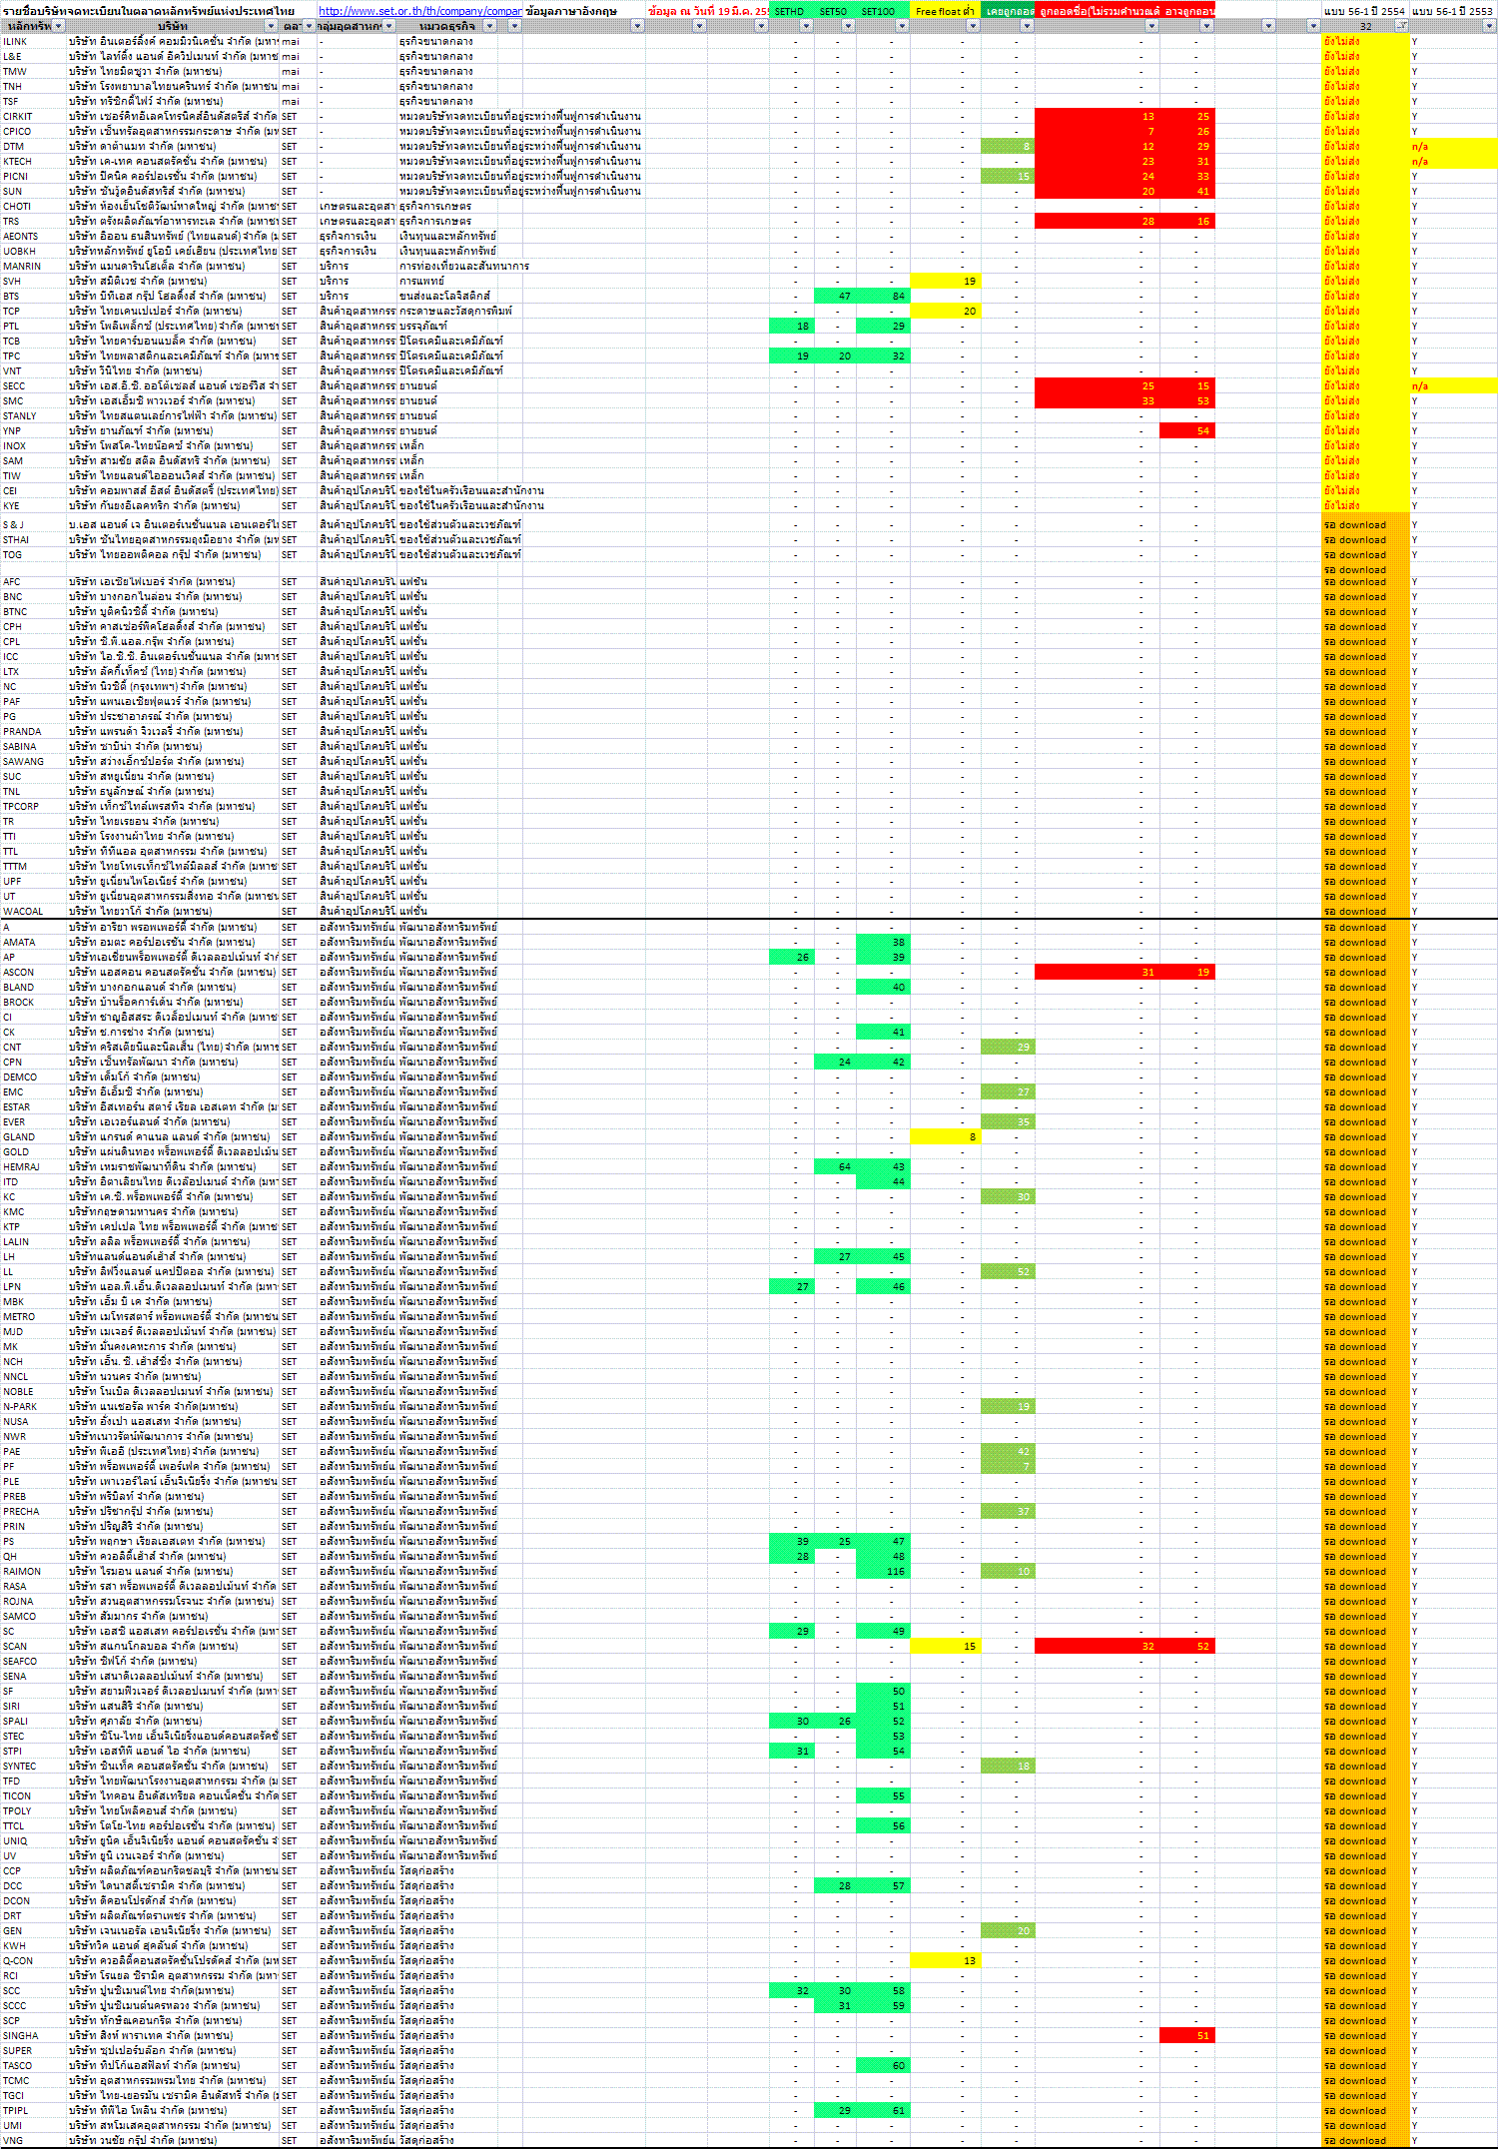Open the SET100 column filter dropdown
The height and width of the screenshot is (2149, 1498).
click(x=902, y=26)
